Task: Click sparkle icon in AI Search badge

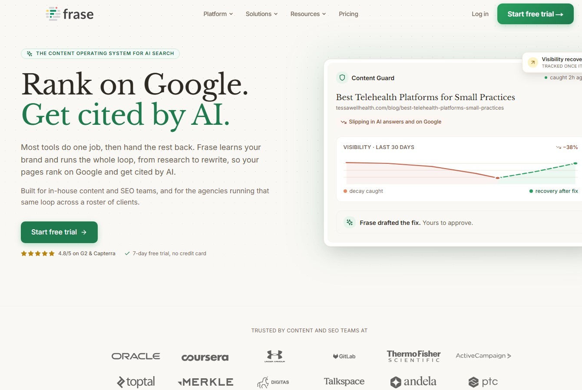Action: pyautogui.click(x=30, y=54)
